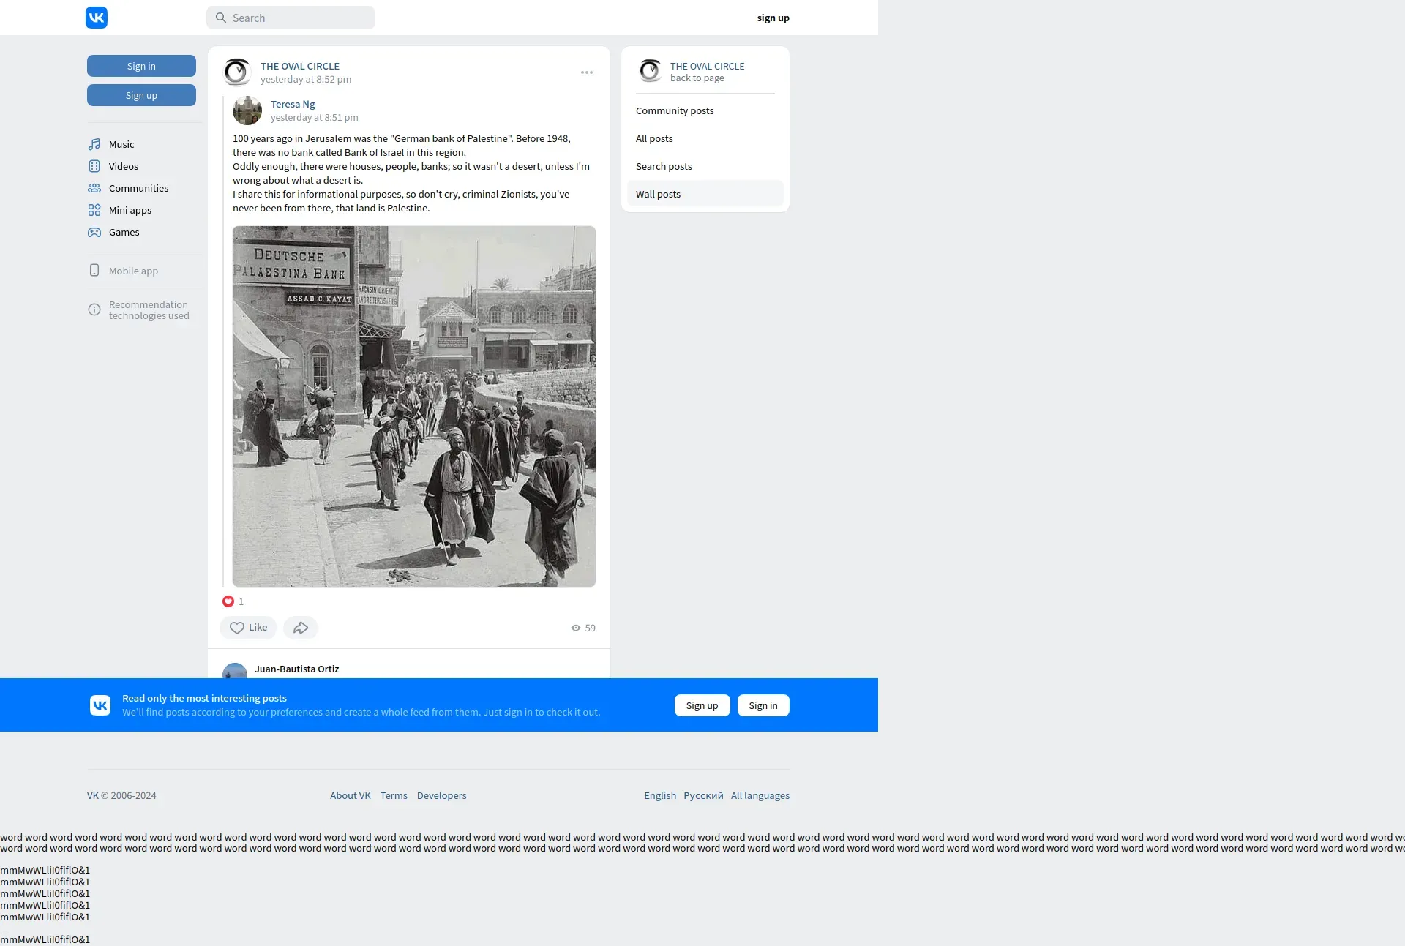Open Teresa Ng's profile link
This screenshot has width=1405, height=946.
(x=293, y=104)
